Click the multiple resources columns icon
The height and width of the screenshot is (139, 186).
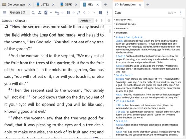click(x=68, y=13)
